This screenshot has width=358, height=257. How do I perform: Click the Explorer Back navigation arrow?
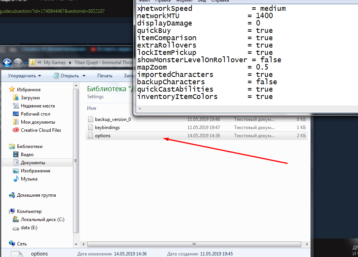click(x=7, y=63)
